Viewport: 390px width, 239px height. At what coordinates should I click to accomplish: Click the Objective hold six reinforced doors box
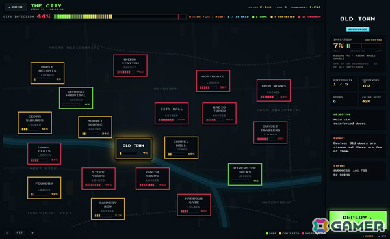[x=357, y=120]
